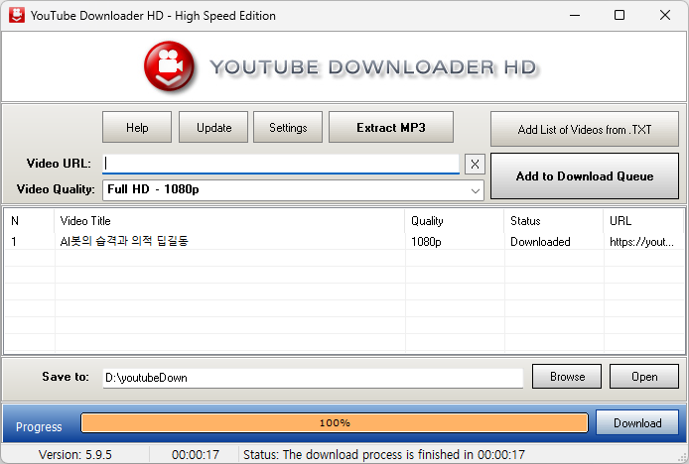
Task: Click the 00:00:17 elapsed time panel
Action: [196, 454]
